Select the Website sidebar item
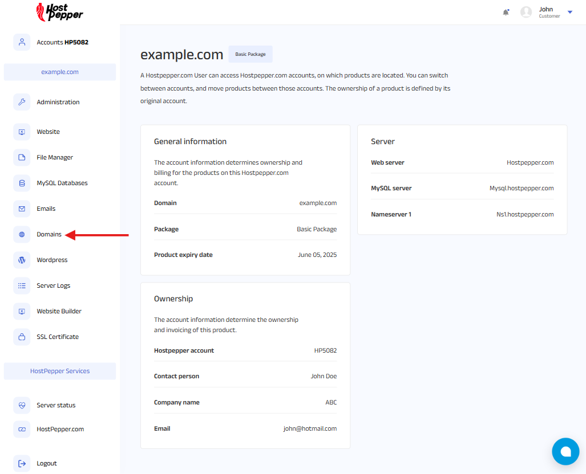The image size is (586, 474). [x=48, y=132]
